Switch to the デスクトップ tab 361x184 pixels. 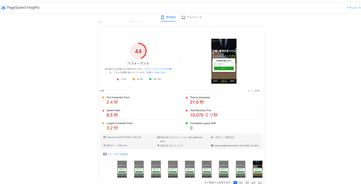click(x=192, y=17)
